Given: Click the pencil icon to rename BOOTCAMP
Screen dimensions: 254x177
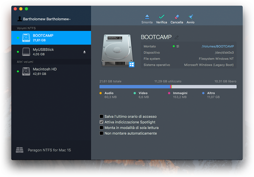Looking at the screenshot, I should coord(177,38).
